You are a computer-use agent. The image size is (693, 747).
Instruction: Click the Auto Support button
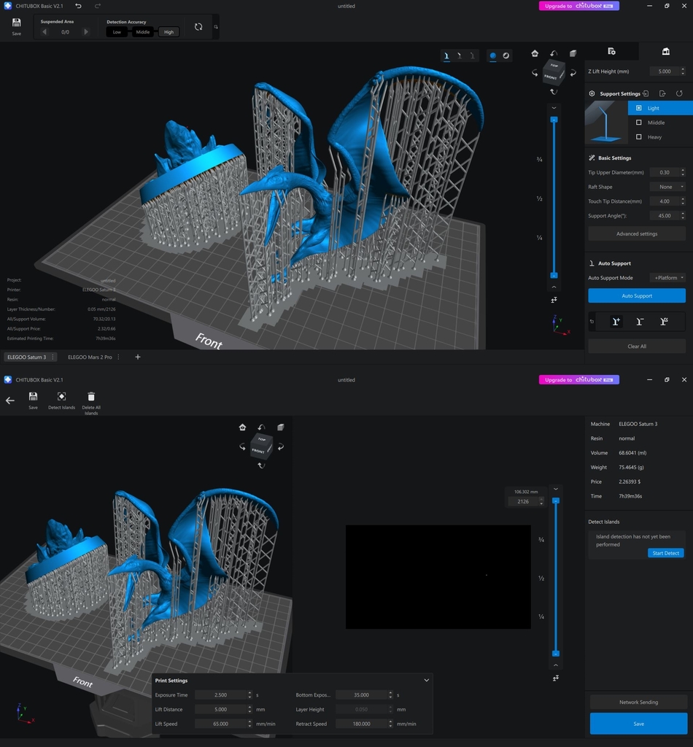click(x=636, y=295)
